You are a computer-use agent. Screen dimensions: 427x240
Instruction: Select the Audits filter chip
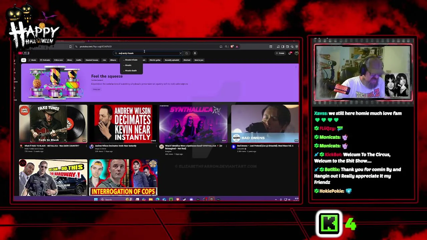click(x=79, y=60)
